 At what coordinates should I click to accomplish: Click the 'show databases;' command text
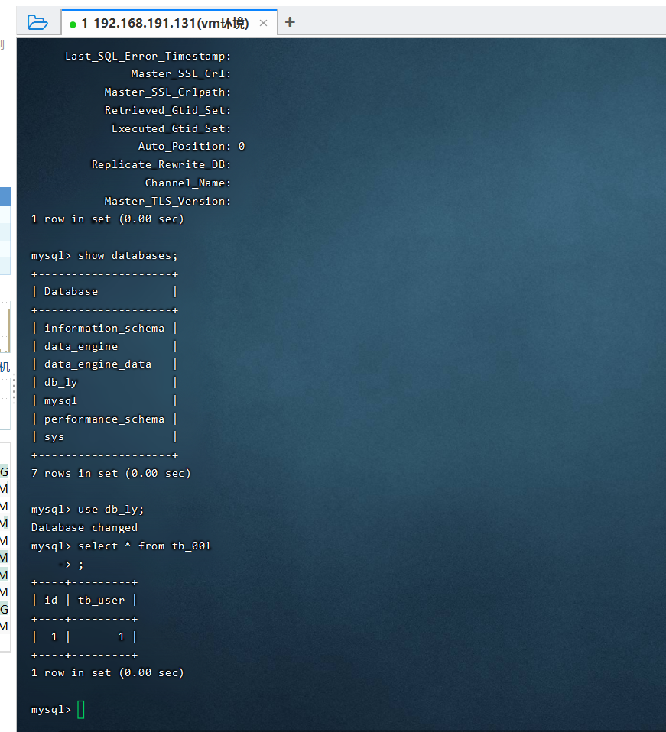tap(128, 255)
